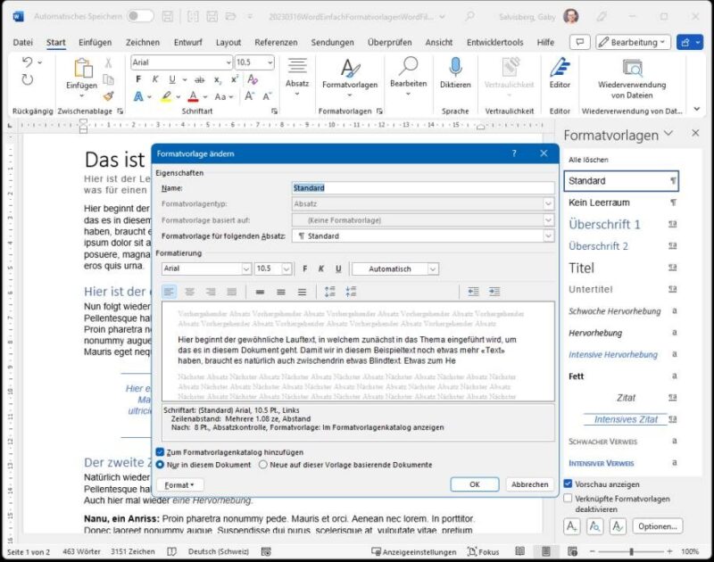This screenshot has height=562, width=714.
Task: Open the Format dropdown button
Action: pos(179,484)
